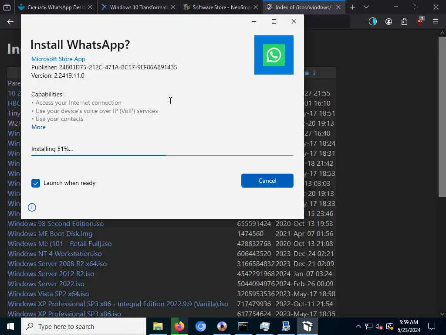The height and width of the screenshot is (335, 446).
Task: Click the network tray icon
Action: tap(369, 326)
